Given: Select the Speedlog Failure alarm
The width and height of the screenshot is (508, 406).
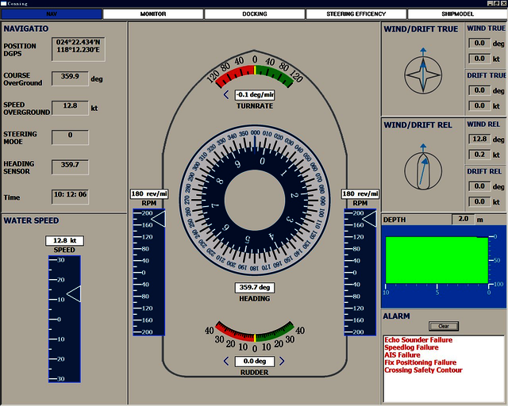Looking at the screenshot, I should pos(411,347).
